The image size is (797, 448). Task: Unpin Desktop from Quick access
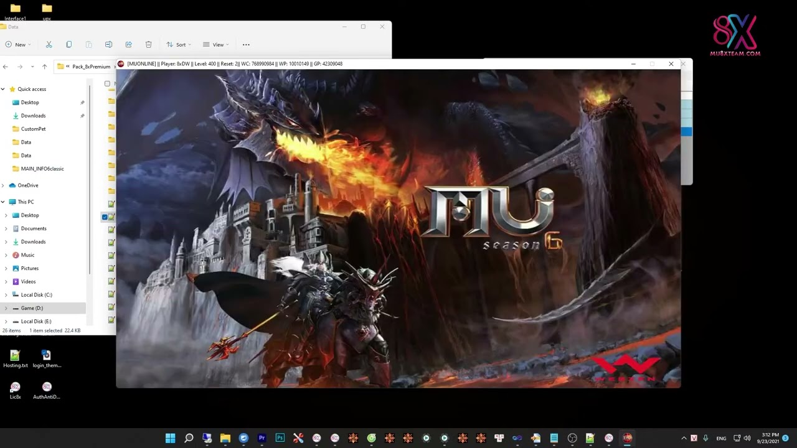tap(82, 102)
